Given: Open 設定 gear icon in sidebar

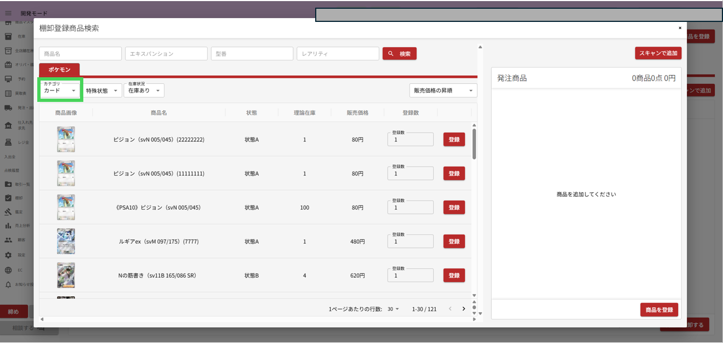Looking at the screenshot, I should [x=8, y=255].
